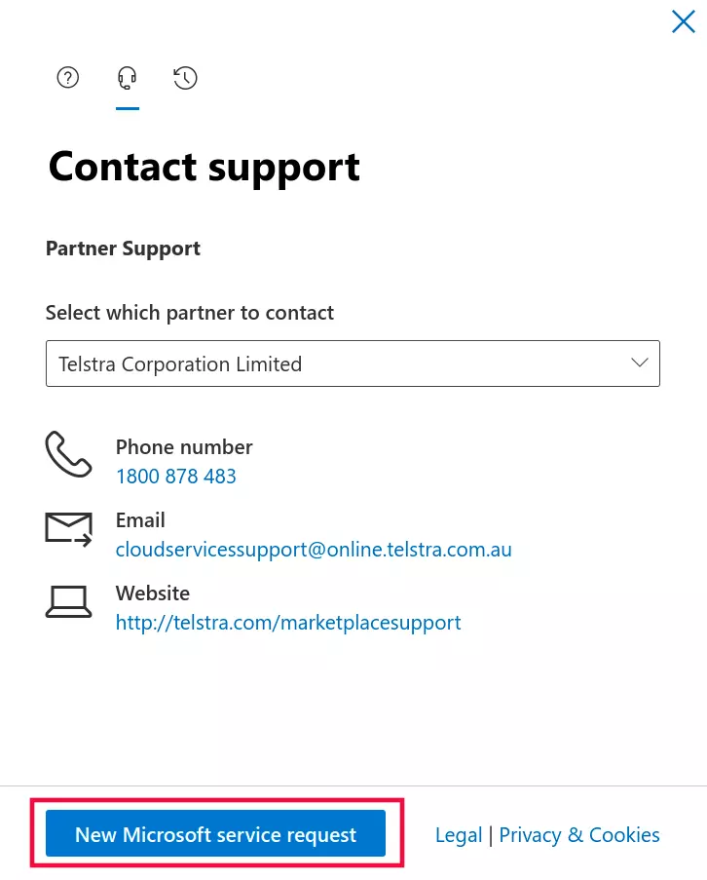Click the telephone handset icon
The height and width of the screenshot is (880, 707).
pyautogui.click(x=68, y=454)
